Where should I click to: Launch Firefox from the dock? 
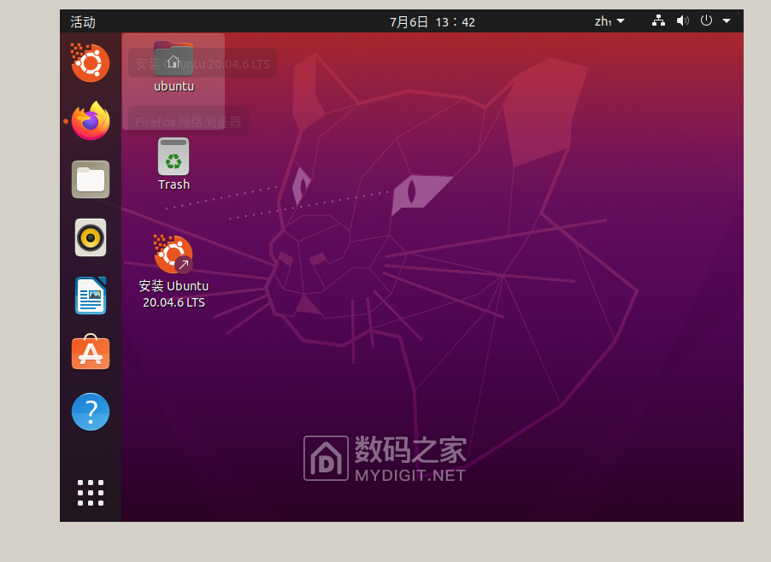coord(91,120)
